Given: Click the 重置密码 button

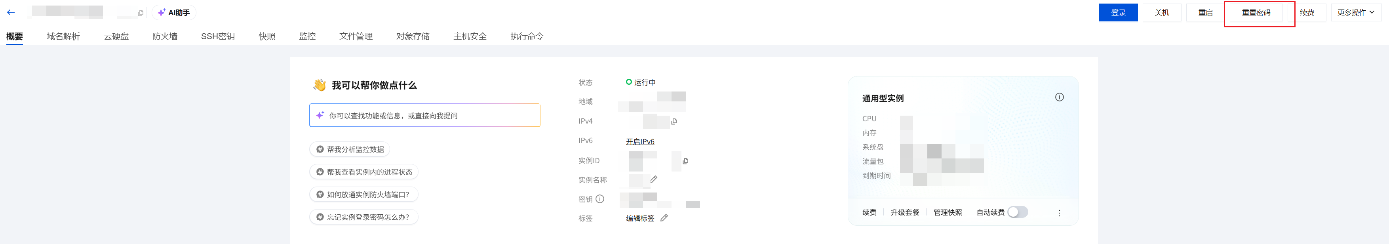Looking at the screenshot, I should 1256,12.
